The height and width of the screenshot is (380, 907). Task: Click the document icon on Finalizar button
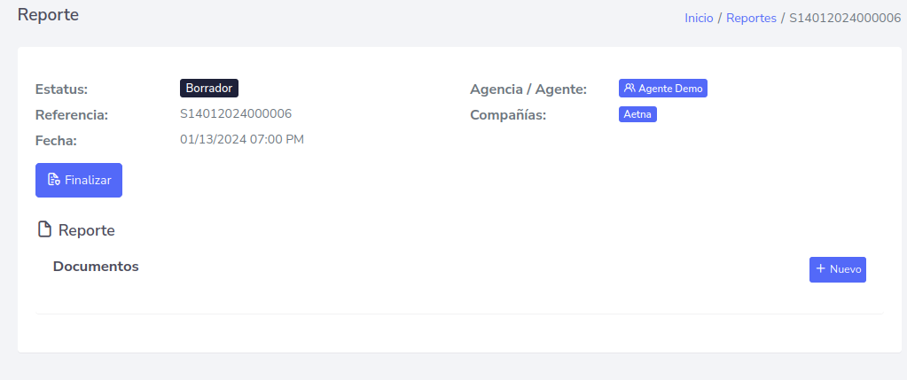pos(53,180)
